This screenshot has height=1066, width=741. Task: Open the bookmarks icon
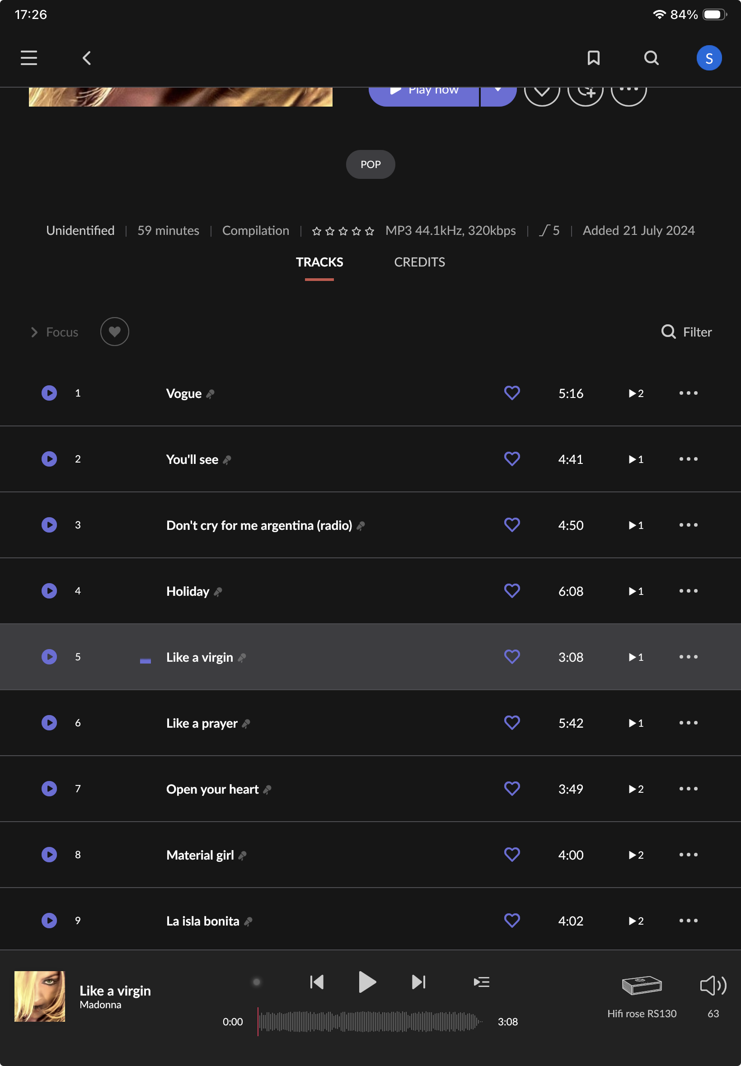pyautogui.click(x=593, y=58)
